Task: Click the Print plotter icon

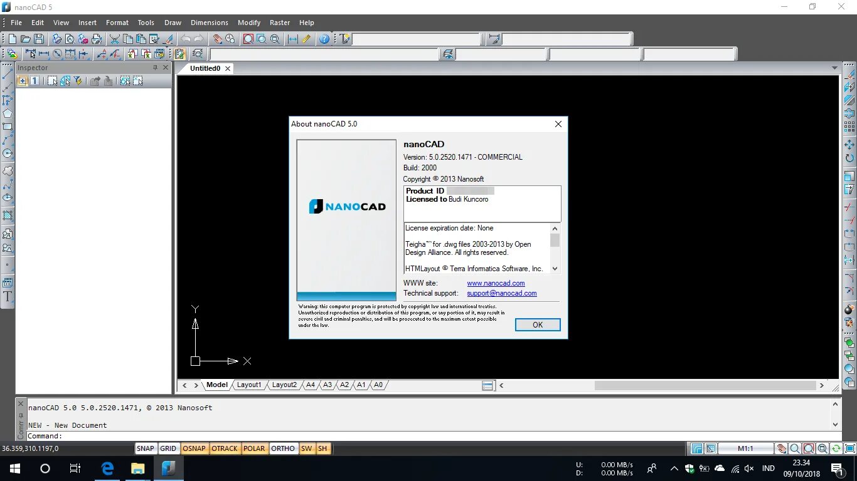Action: pyautogui.click(x=56, y=39)
